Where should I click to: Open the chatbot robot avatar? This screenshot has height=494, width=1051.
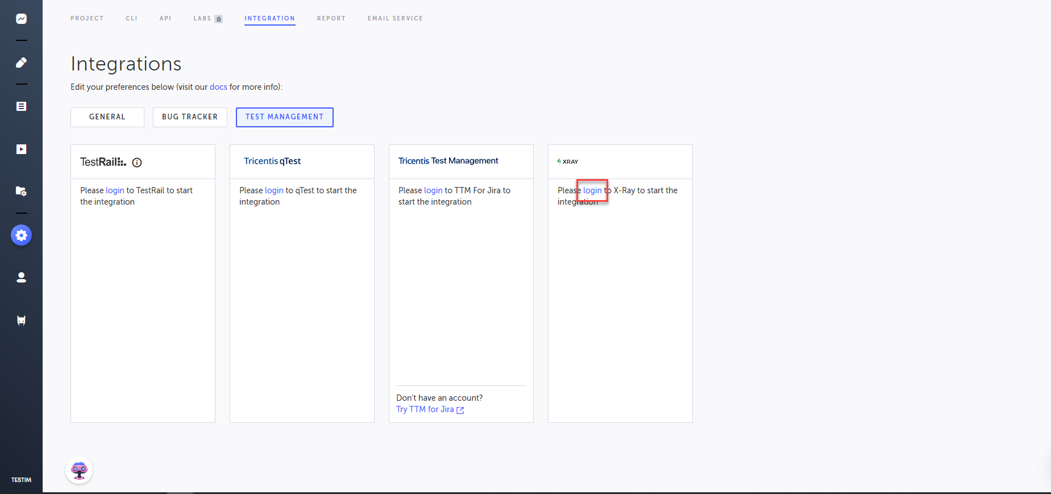(79, 471)
